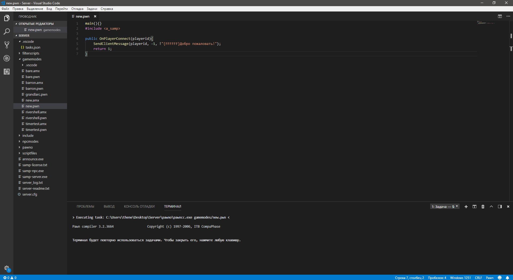
Task: Add a new terminal with plus icon
Action: (466, 207)
